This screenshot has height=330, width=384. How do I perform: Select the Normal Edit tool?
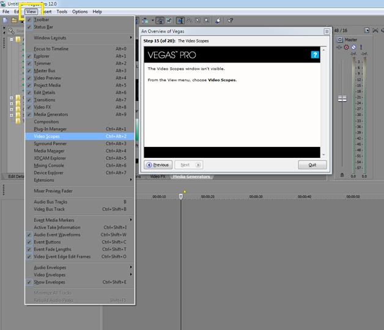180,21
